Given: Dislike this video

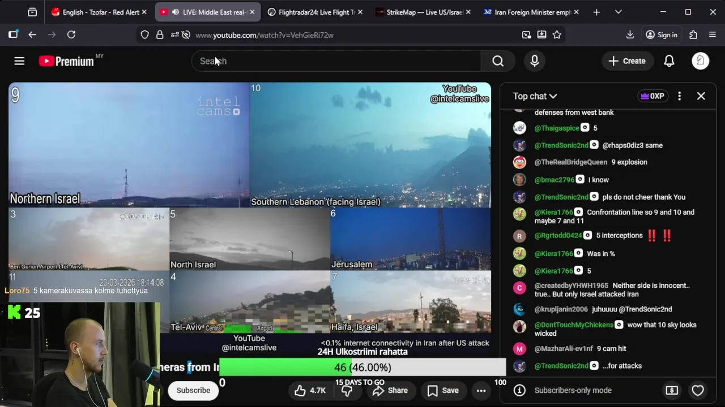Looking at the screenshot, I should point(347,391).
